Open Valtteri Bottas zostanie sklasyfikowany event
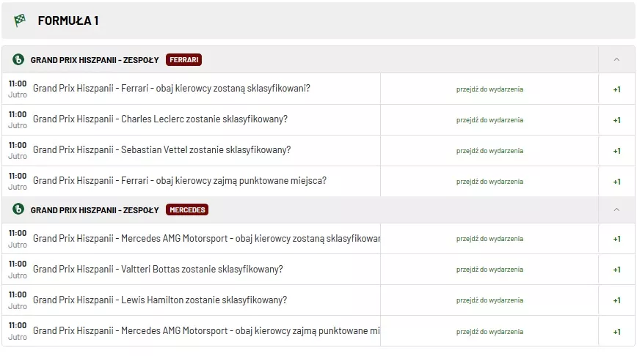Screen dimensions: 637x356 coord(158,270)
